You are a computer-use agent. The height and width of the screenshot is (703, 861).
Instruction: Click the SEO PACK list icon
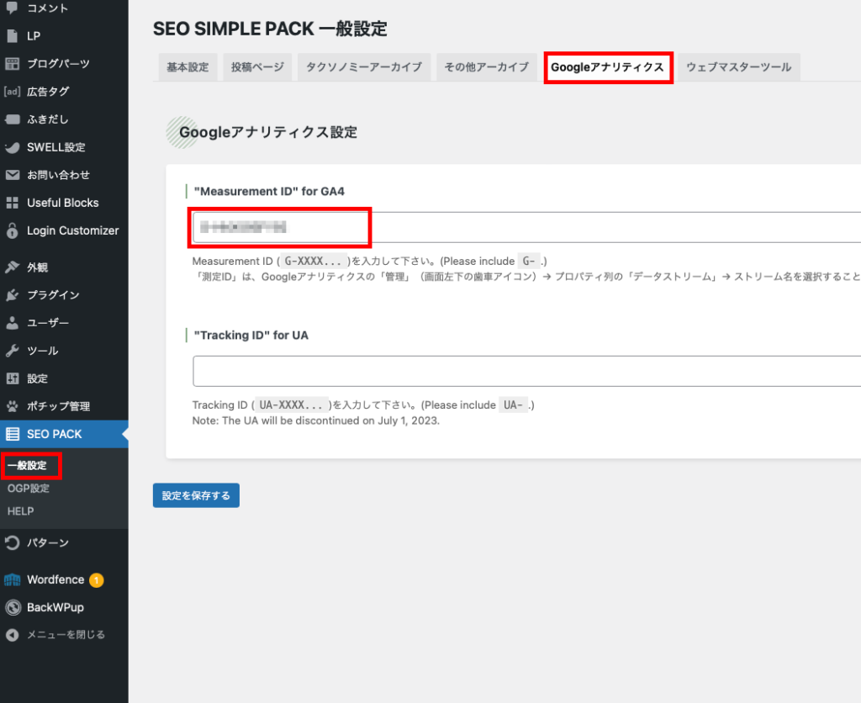pos(12,434)
